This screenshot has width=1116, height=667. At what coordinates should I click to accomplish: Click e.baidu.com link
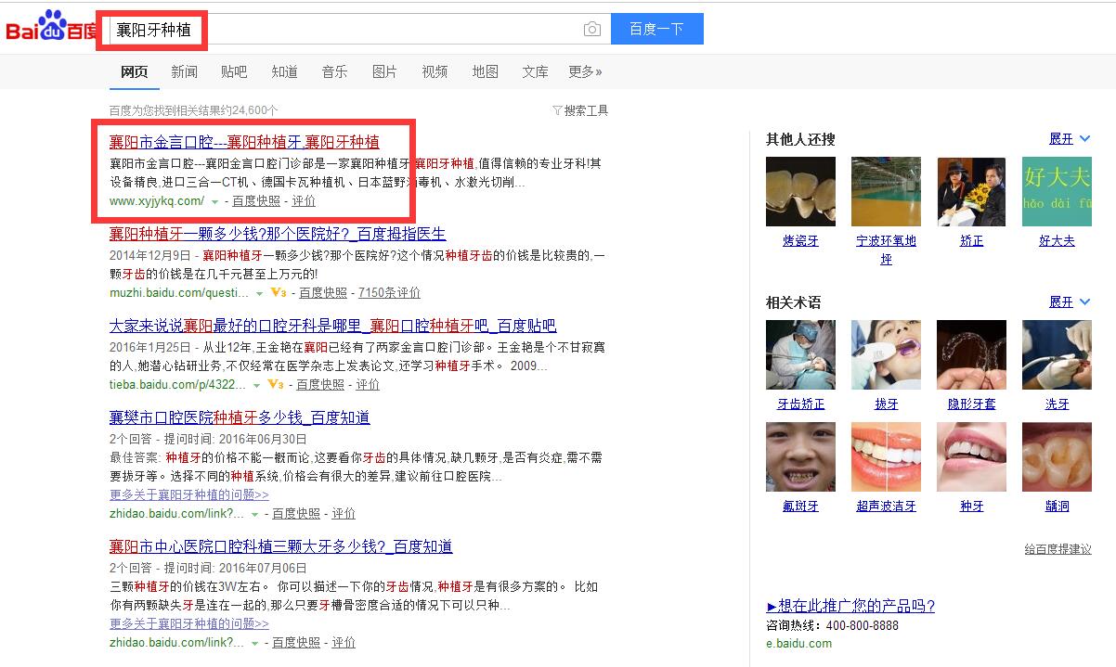(798, 643)
